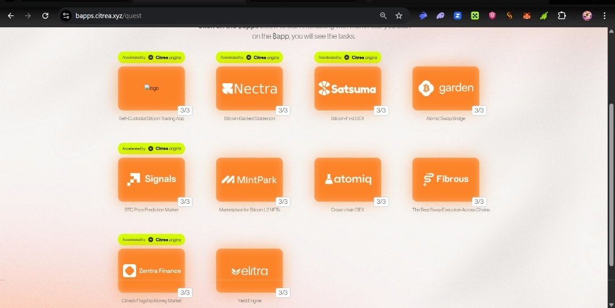Open the Chrome three-dot menu
Image resolution: width=615 pixels, height=308 pixels.
pyautogui.click(x=604, y=16)
